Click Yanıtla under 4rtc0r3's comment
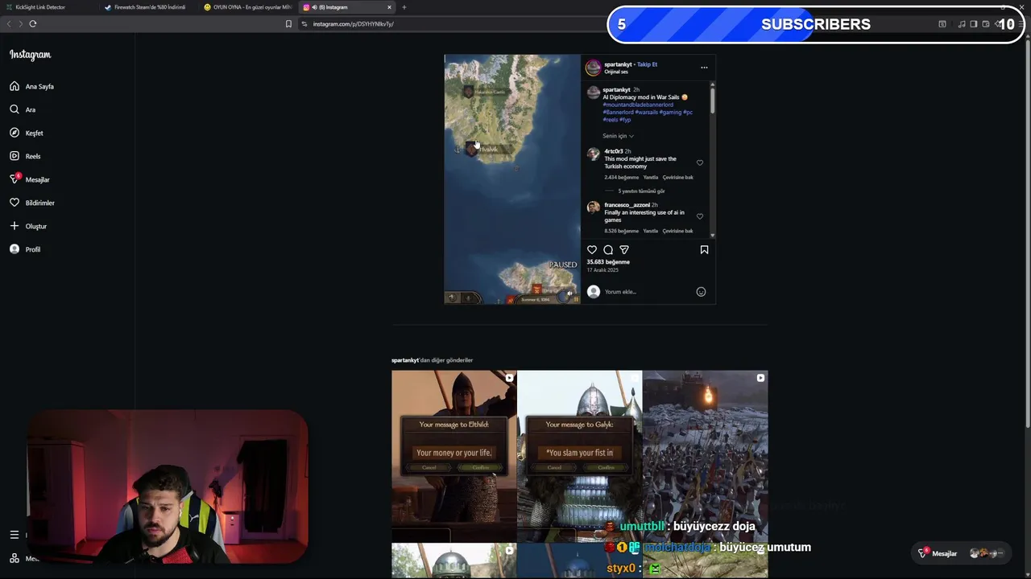 click(x=651, y=178)
